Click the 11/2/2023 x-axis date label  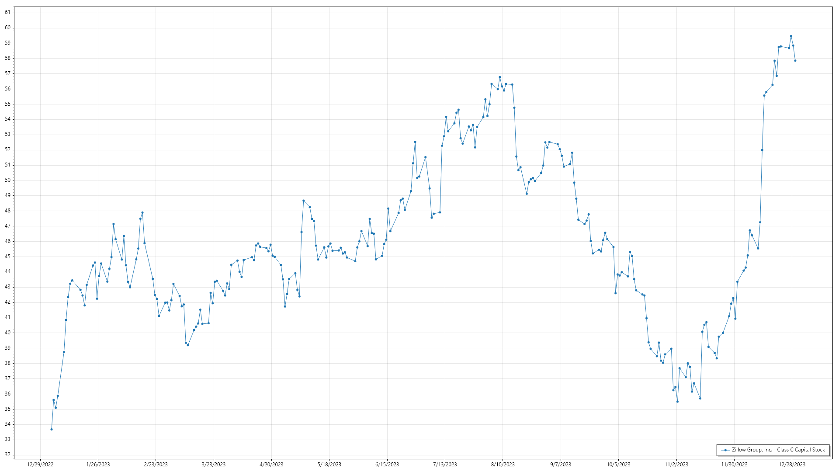click(676, 465)
